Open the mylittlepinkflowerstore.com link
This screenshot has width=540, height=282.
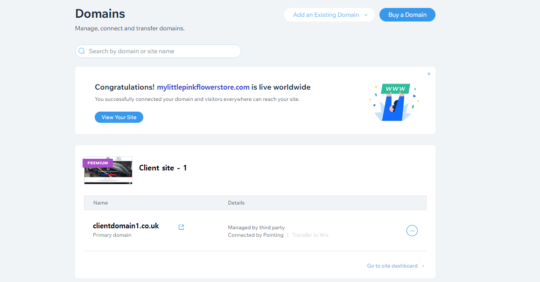[x=203, y=87]
